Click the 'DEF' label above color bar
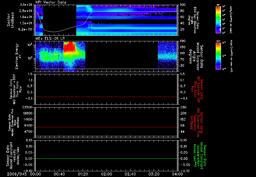256x177 pixels. point(218,41)
